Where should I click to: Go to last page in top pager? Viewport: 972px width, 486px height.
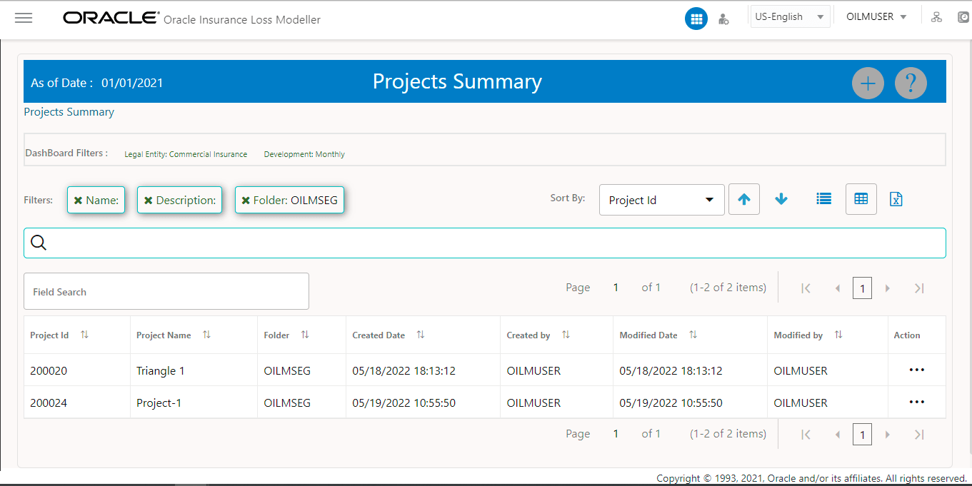(x=919, y=288)
